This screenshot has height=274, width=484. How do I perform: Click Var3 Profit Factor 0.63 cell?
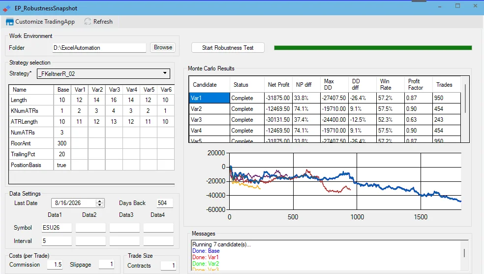[418, 120]
